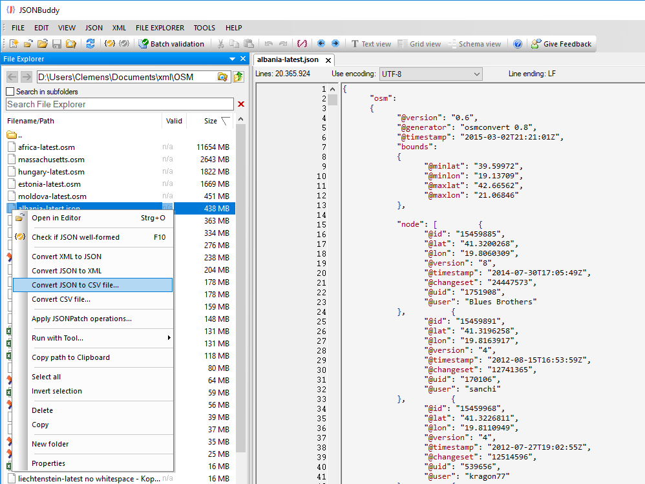645x484 pixels.
Task: Click the blue Help question mark icon
Action: (x=518, y=44)
